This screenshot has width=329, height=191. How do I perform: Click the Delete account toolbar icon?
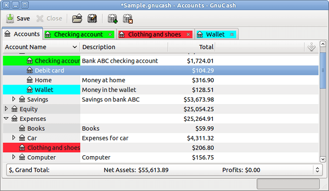[x=128, y=19]
